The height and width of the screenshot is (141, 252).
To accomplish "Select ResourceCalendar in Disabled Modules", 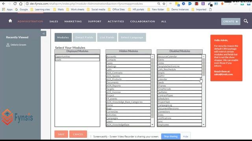I will point(180,56).
